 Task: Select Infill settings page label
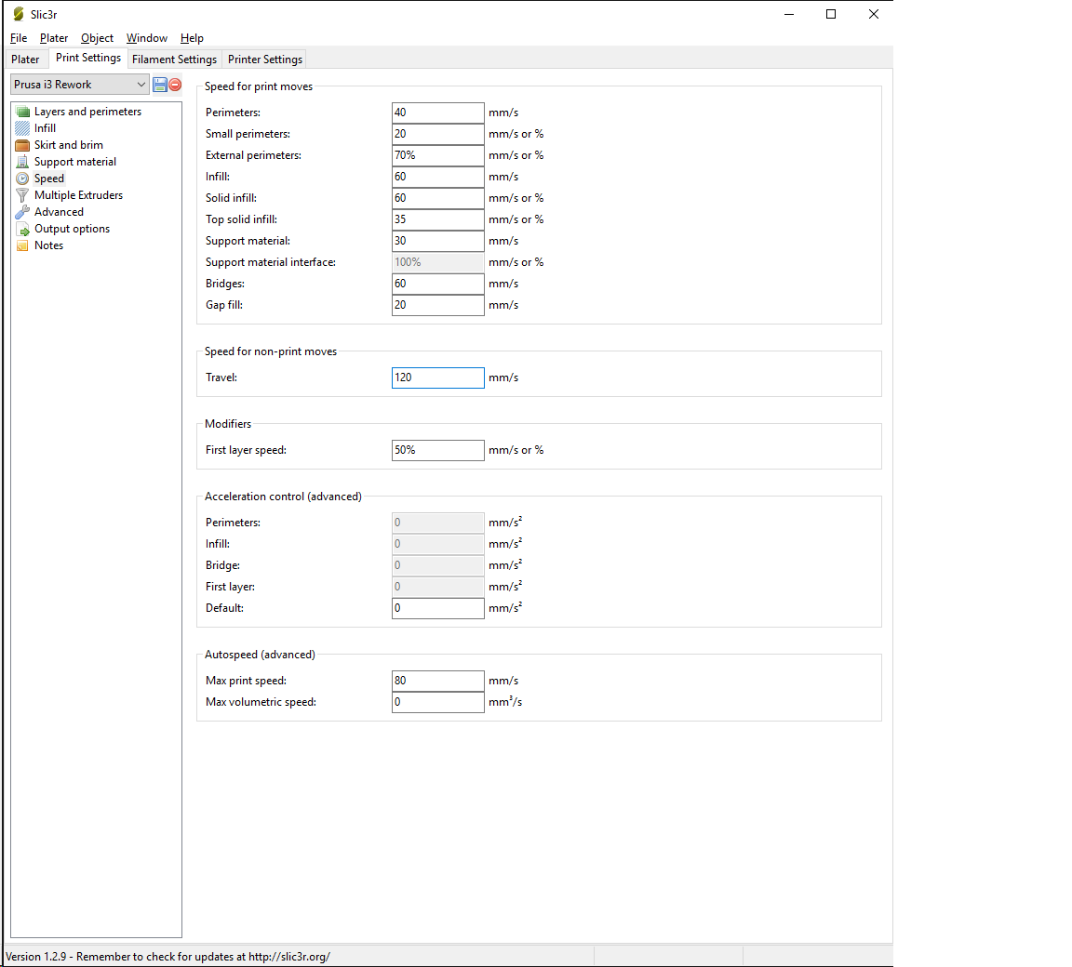point(45,128)
